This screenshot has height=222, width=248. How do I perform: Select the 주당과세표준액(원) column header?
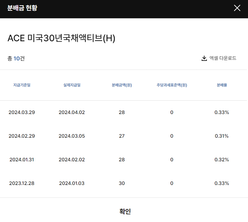click(x=172, y=85)
